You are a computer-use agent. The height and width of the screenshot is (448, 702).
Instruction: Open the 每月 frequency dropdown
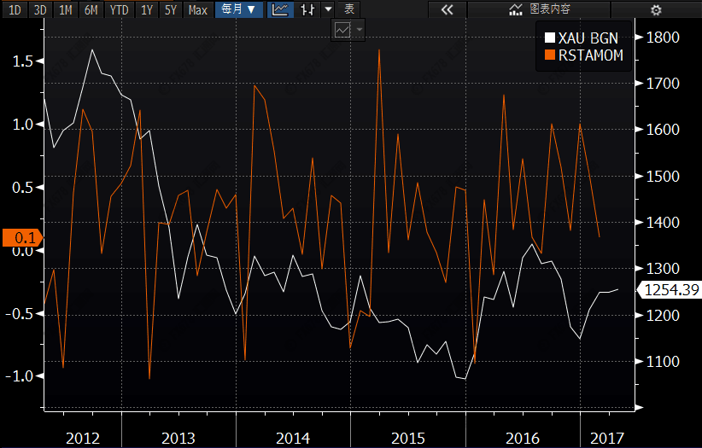(x=238, y=9)
